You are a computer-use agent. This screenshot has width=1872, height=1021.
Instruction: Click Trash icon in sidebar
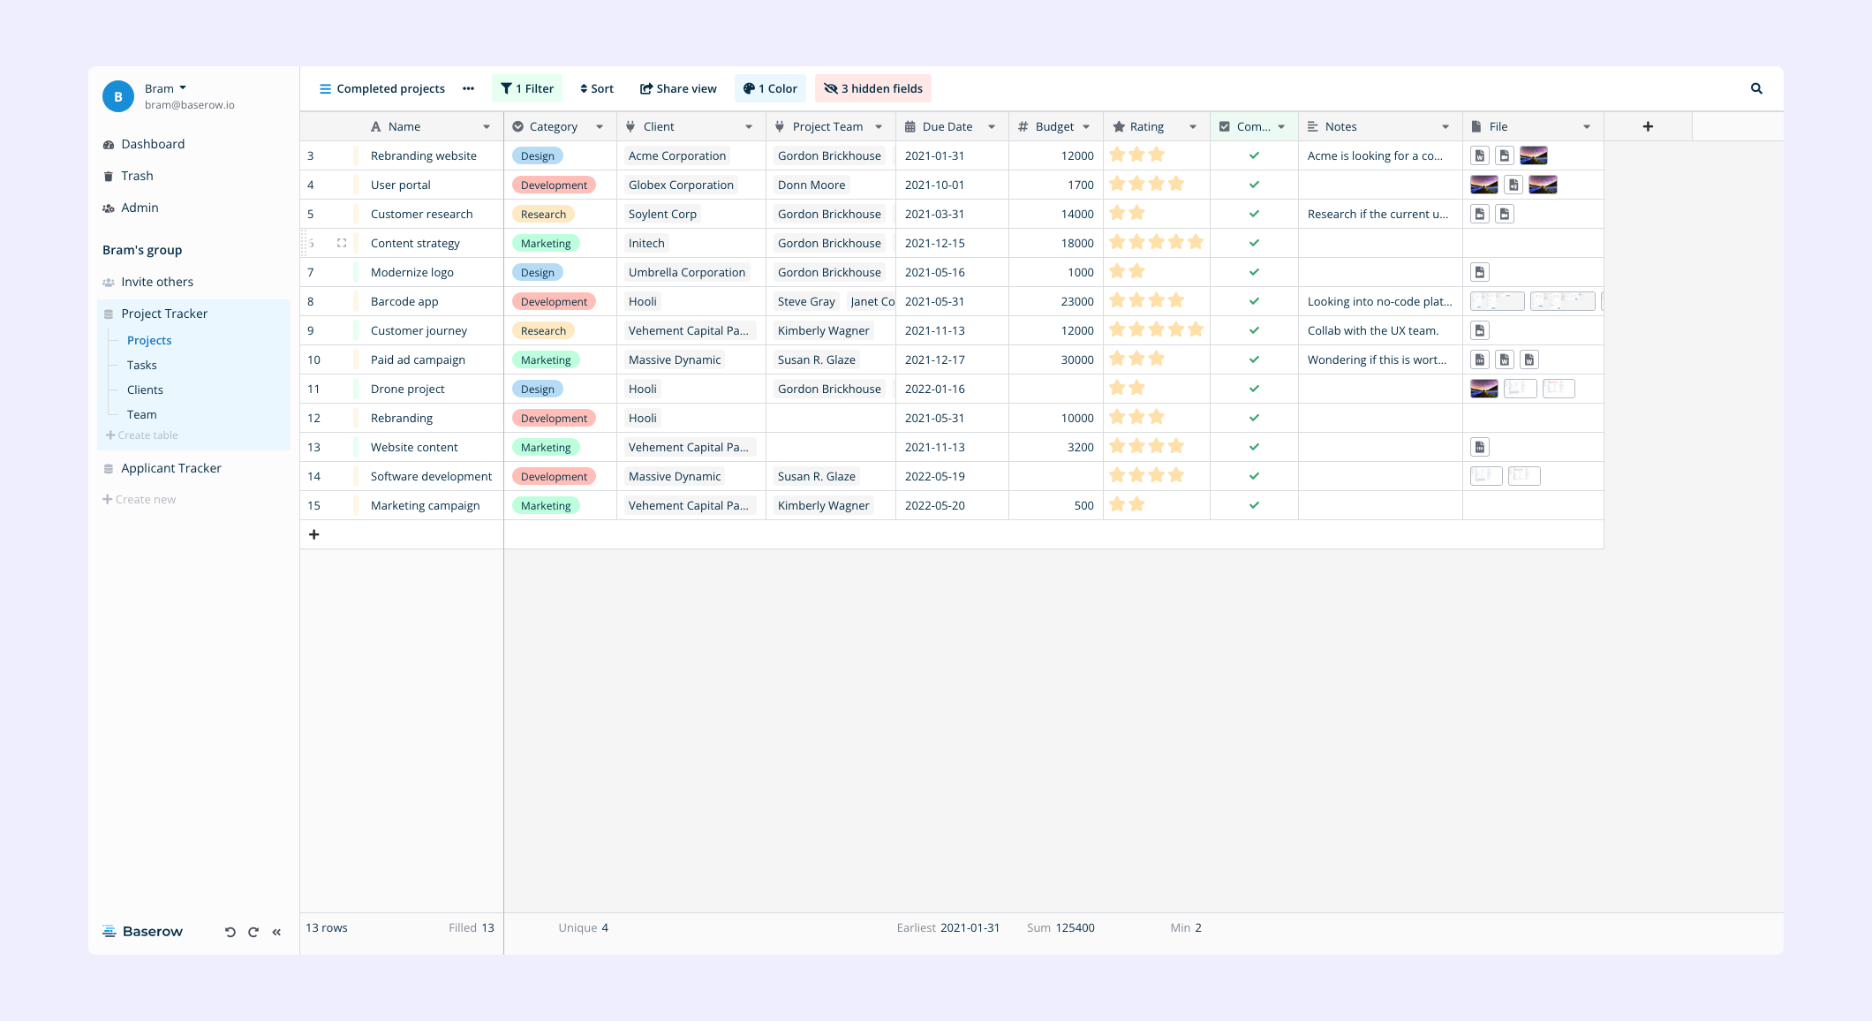(109, 176)
